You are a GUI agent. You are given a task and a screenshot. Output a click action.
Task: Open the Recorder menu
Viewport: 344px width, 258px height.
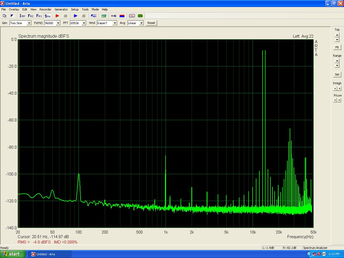(45, 9)
